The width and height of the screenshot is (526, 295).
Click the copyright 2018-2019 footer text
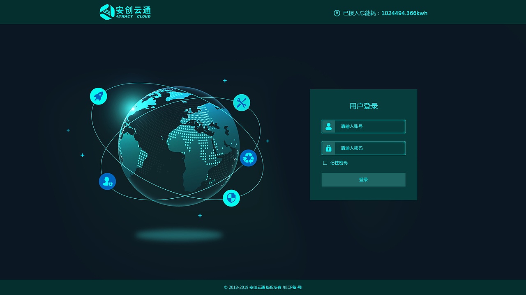(236, 287)
